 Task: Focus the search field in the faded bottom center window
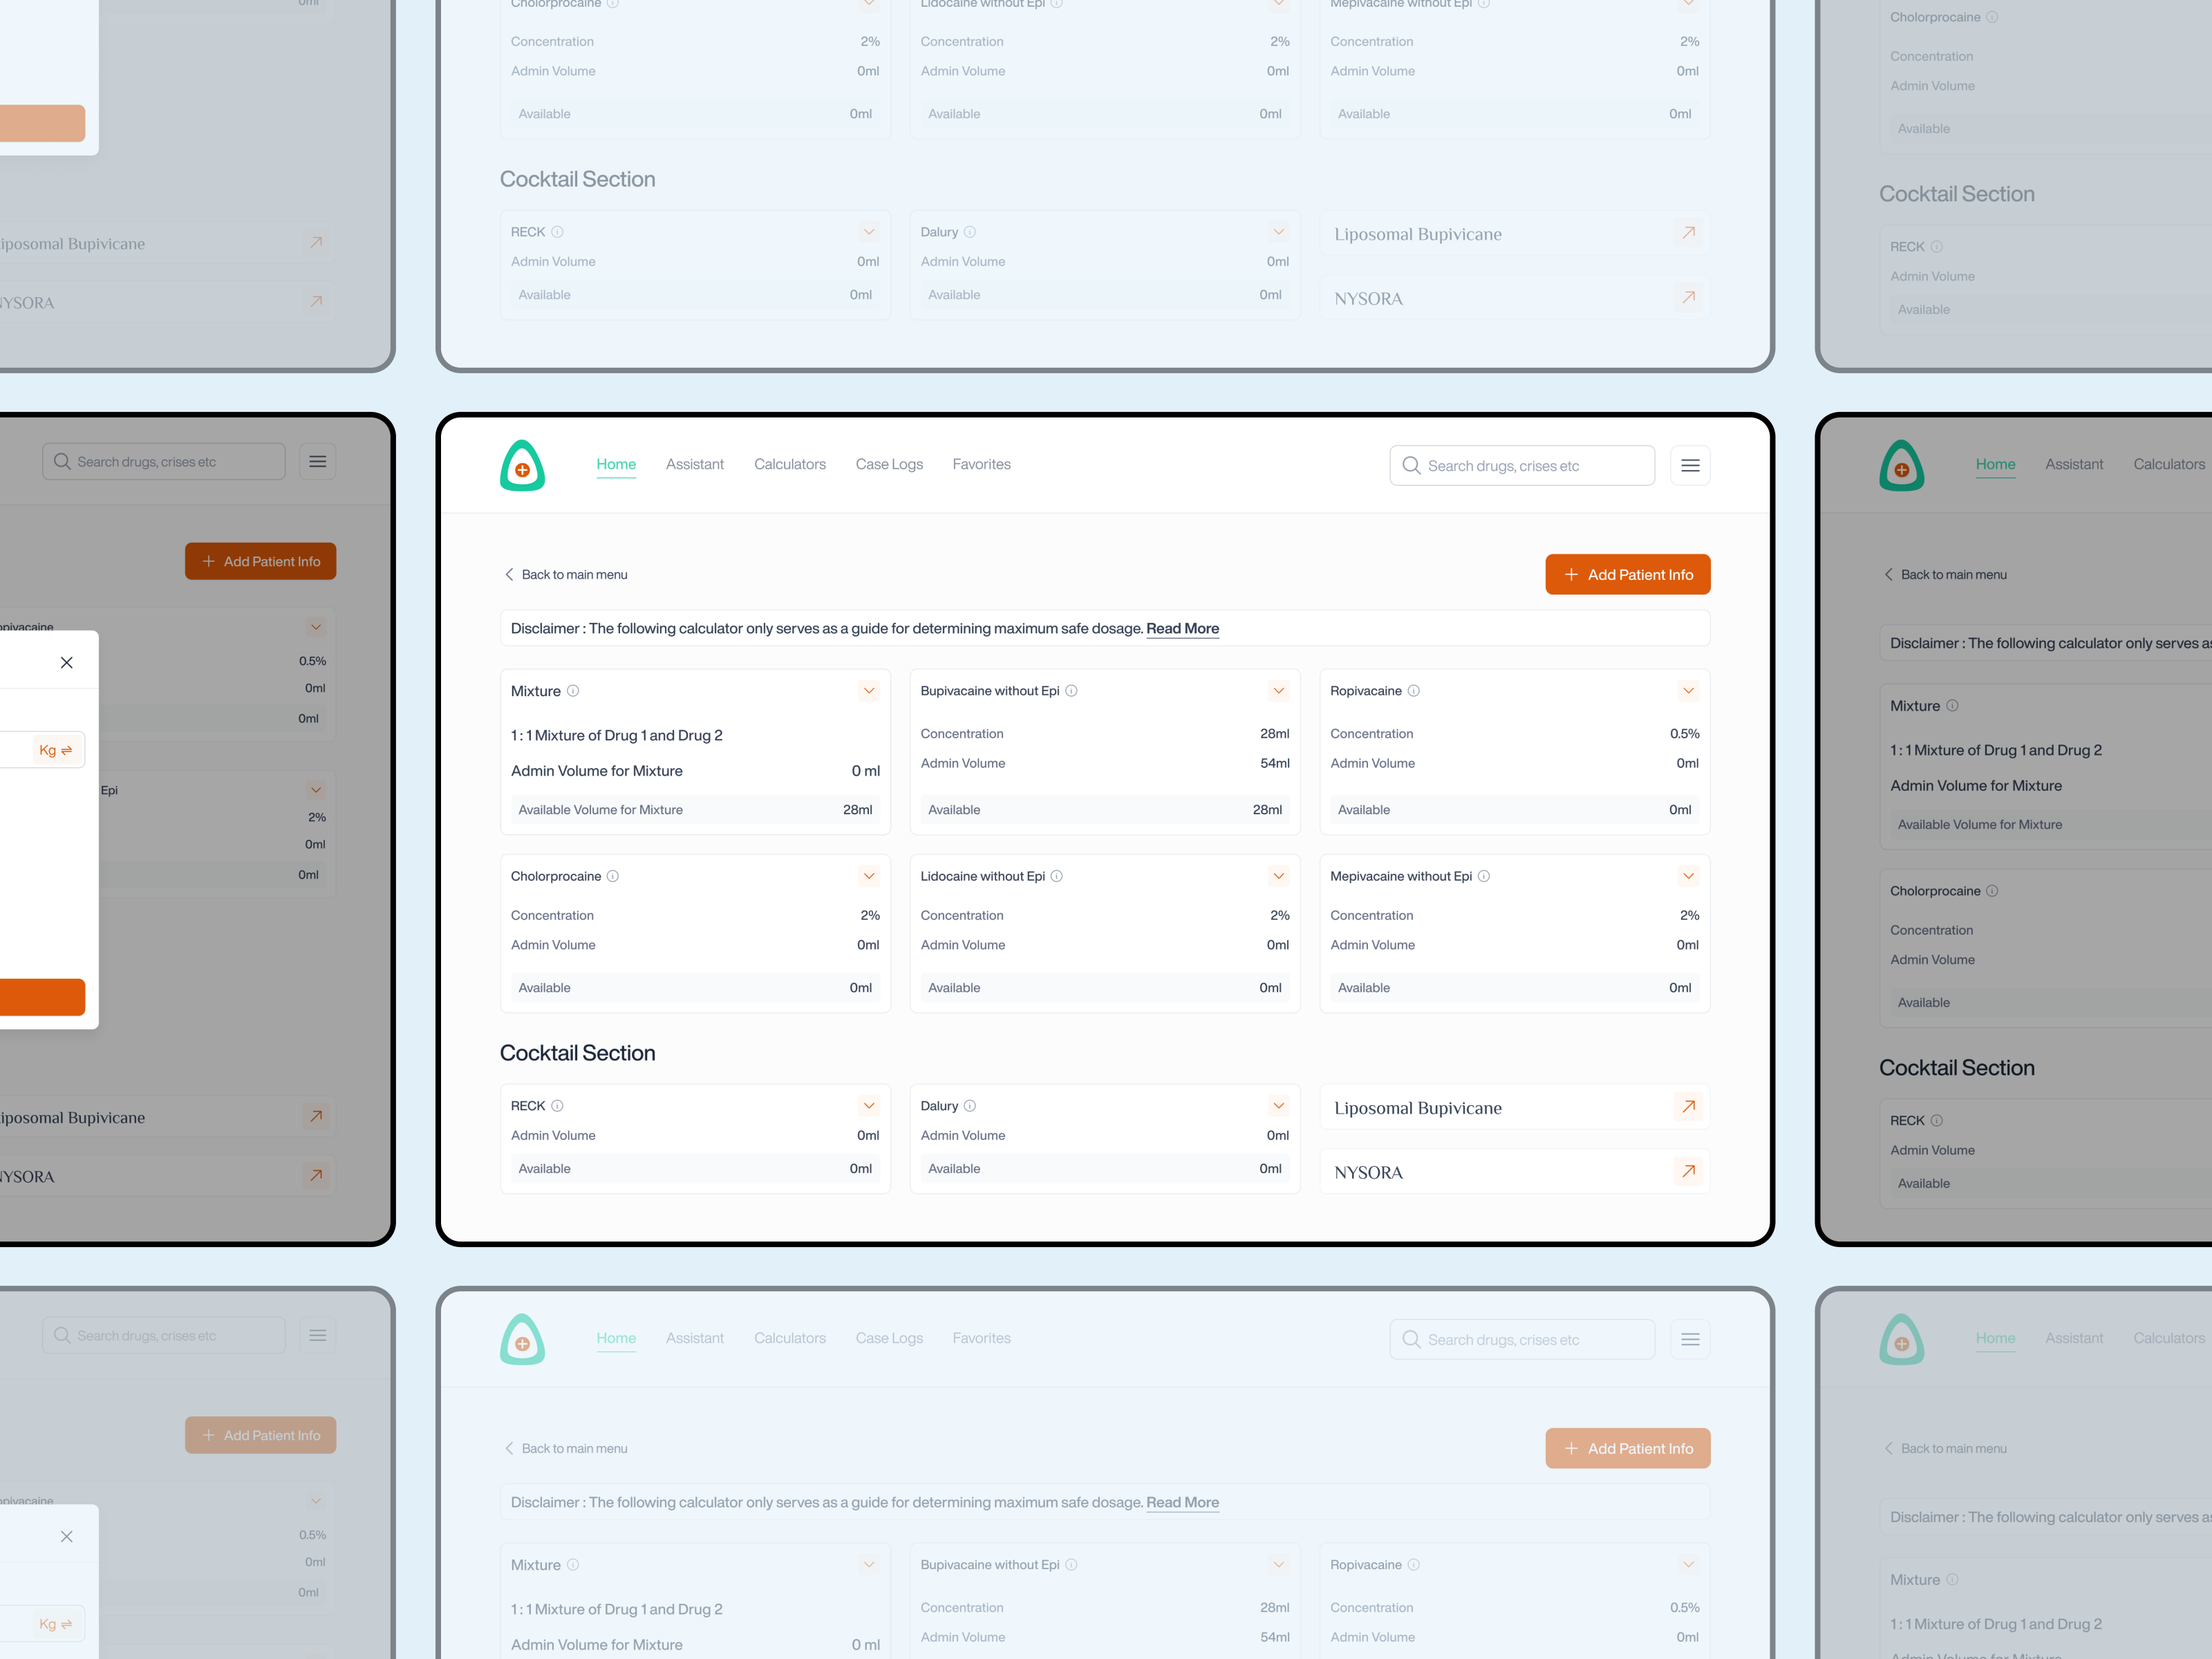[x=1521, y=1339]
